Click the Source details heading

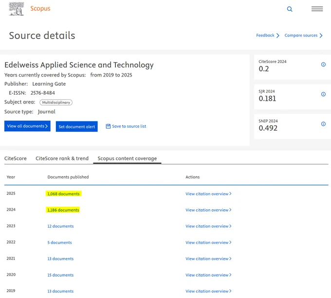click(x=42, y=35)
